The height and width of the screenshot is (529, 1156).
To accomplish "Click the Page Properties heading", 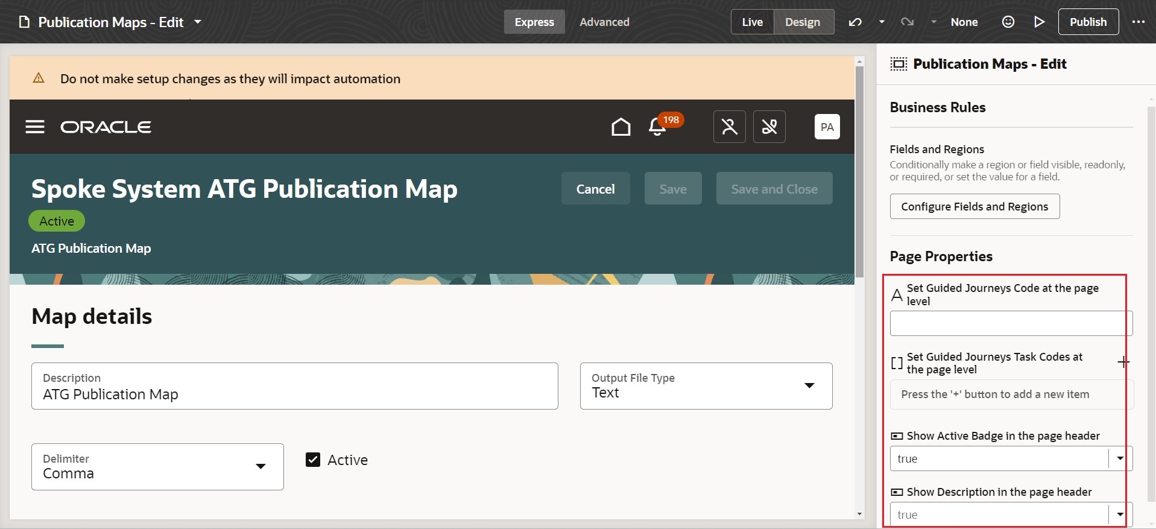I will click(x=941, y=256).
